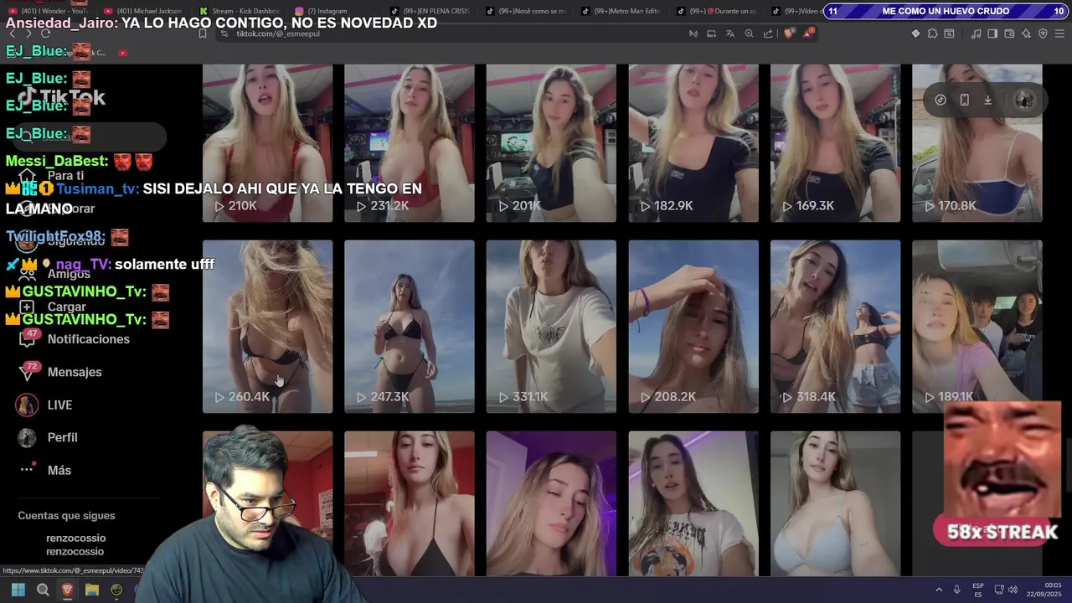The width and height of the screenshot is (1072, 603).
Task: Click the VPN shield icon in toolbar
Action: (x=1043, y=33)
